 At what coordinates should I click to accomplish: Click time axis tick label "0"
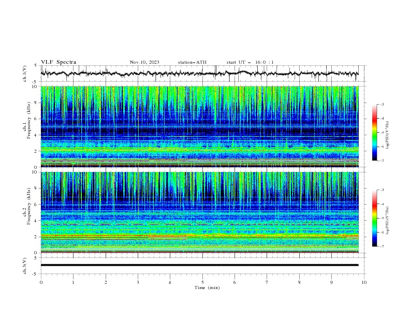pyautogui.click(x=41, y=282)
